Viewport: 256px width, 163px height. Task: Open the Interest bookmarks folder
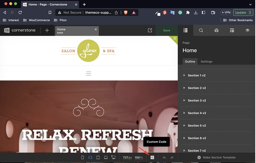click(x=11, y=20)
